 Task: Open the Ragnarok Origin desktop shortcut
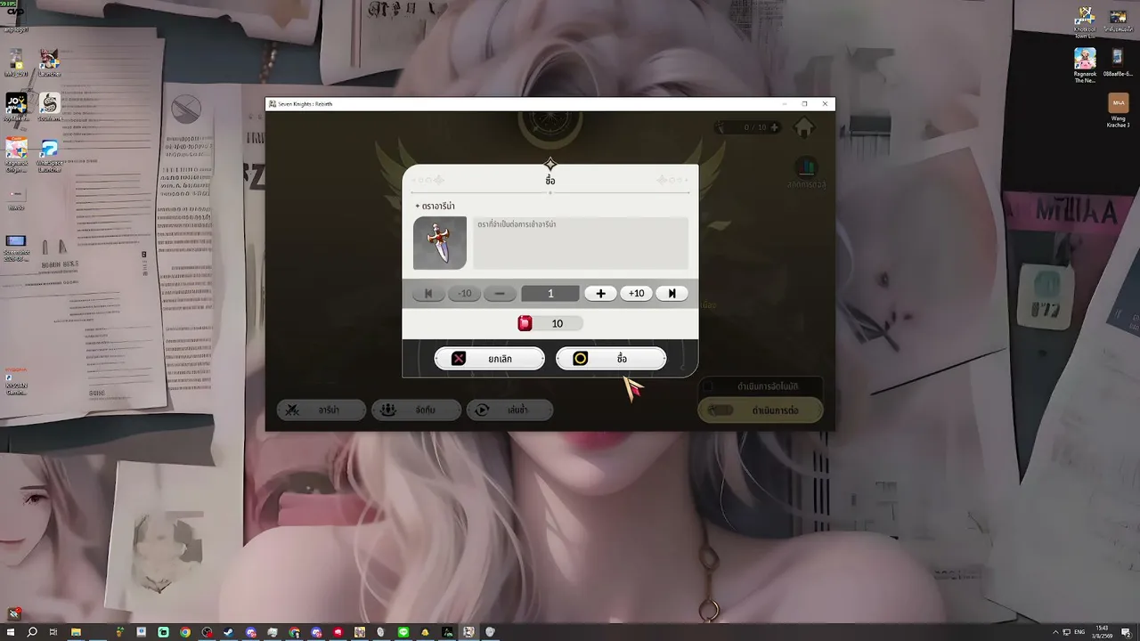click(16, 155)
